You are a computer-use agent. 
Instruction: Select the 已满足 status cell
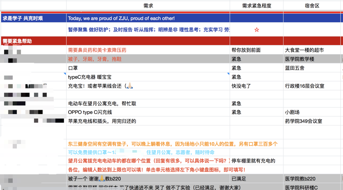pos(241,179)
